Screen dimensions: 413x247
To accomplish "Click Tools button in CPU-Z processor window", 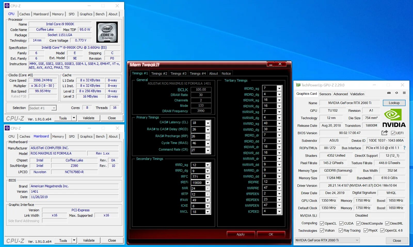I will 63,118.
